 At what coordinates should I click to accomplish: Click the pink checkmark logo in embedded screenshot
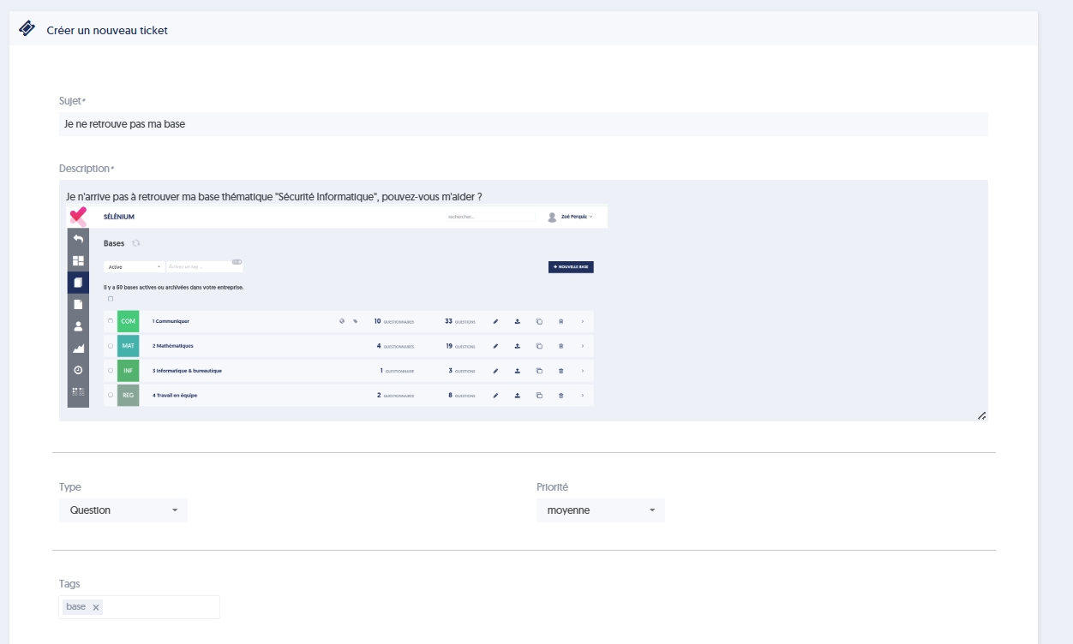(x=78, y=216)
